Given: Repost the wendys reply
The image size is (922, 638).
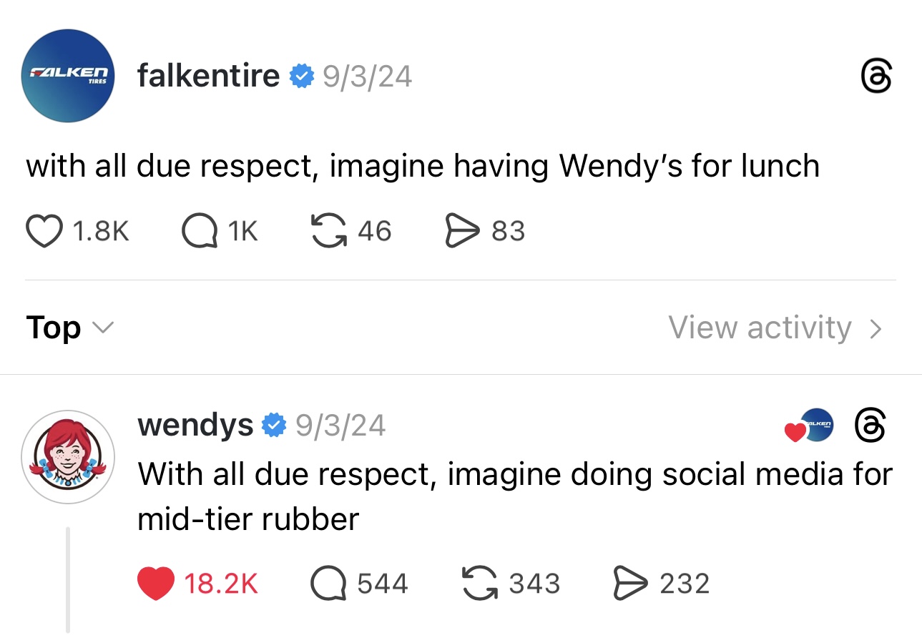Looking at the screenshot, I should [480, 584].
